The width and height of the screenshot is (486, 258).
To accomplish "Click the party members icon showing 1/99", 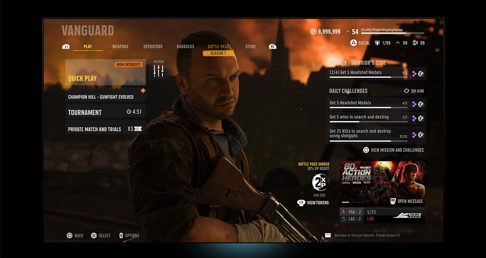I will [x=377, y=43].
